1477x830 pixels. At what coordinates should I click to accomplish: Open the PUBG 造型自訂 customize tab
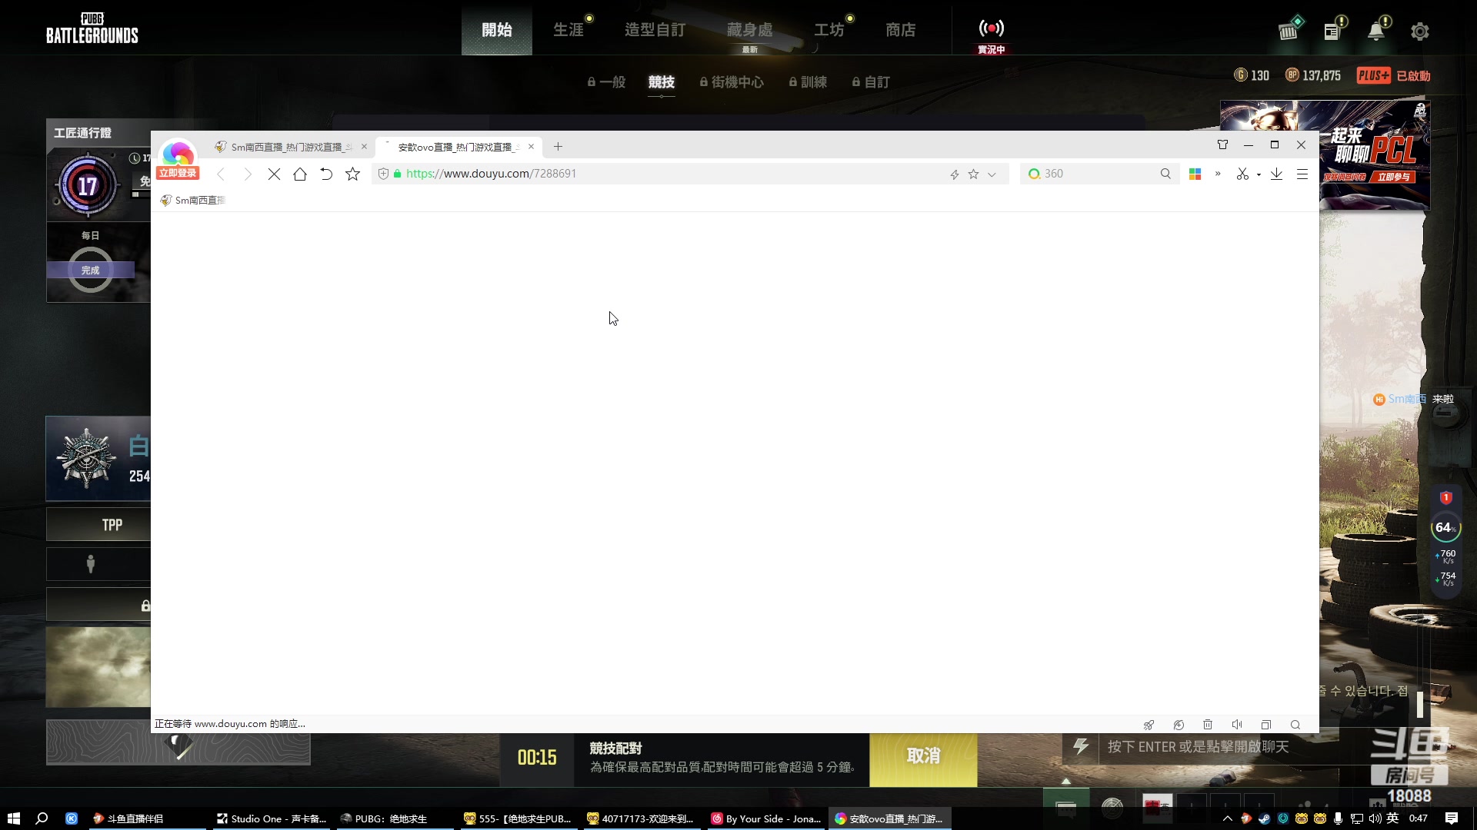coord(655,30)
